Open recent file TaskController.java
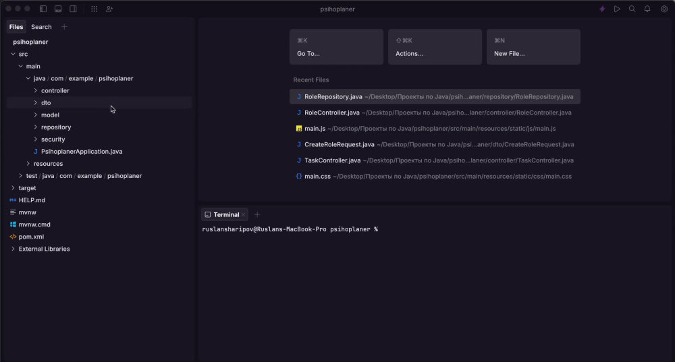Image resolution: width=675 pixels, height=362 pixels. [435, 160]
